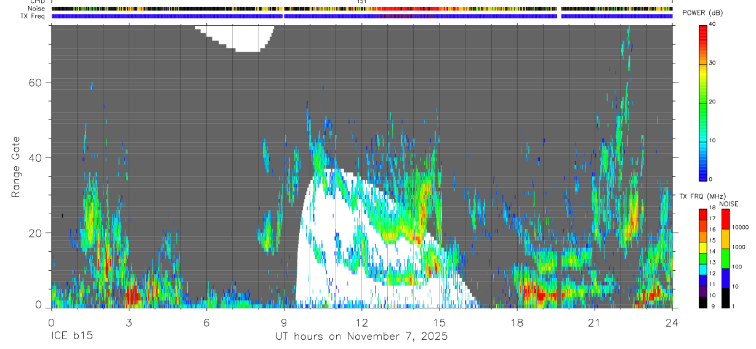The image size is (756, 349).
Task: Click the 14 label on TX FRQ legend
Action: [712, 251]
